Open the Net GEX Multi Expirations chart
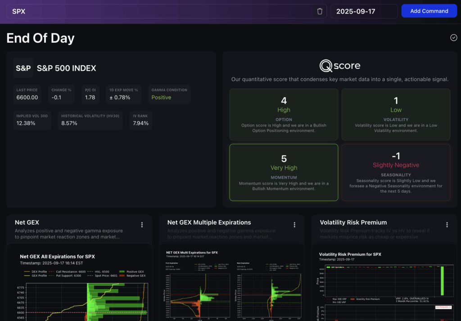This screenshot has height=321, width=461. point(232,282)
